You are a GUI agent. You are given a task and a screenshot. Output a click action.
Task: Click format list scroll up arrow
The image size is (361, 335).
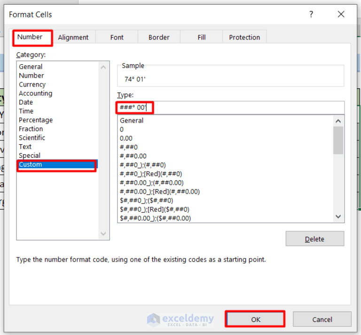338,121
